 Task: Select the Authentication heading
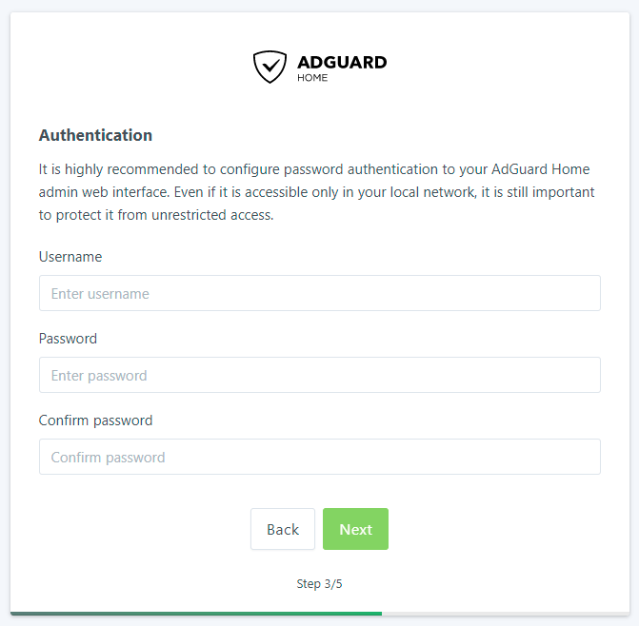95,135
